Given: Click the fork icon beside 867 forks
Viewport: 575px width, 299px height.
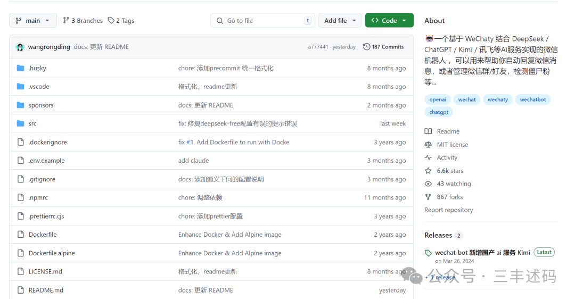Looking at the screenshot, I should (x=428, y=197).
